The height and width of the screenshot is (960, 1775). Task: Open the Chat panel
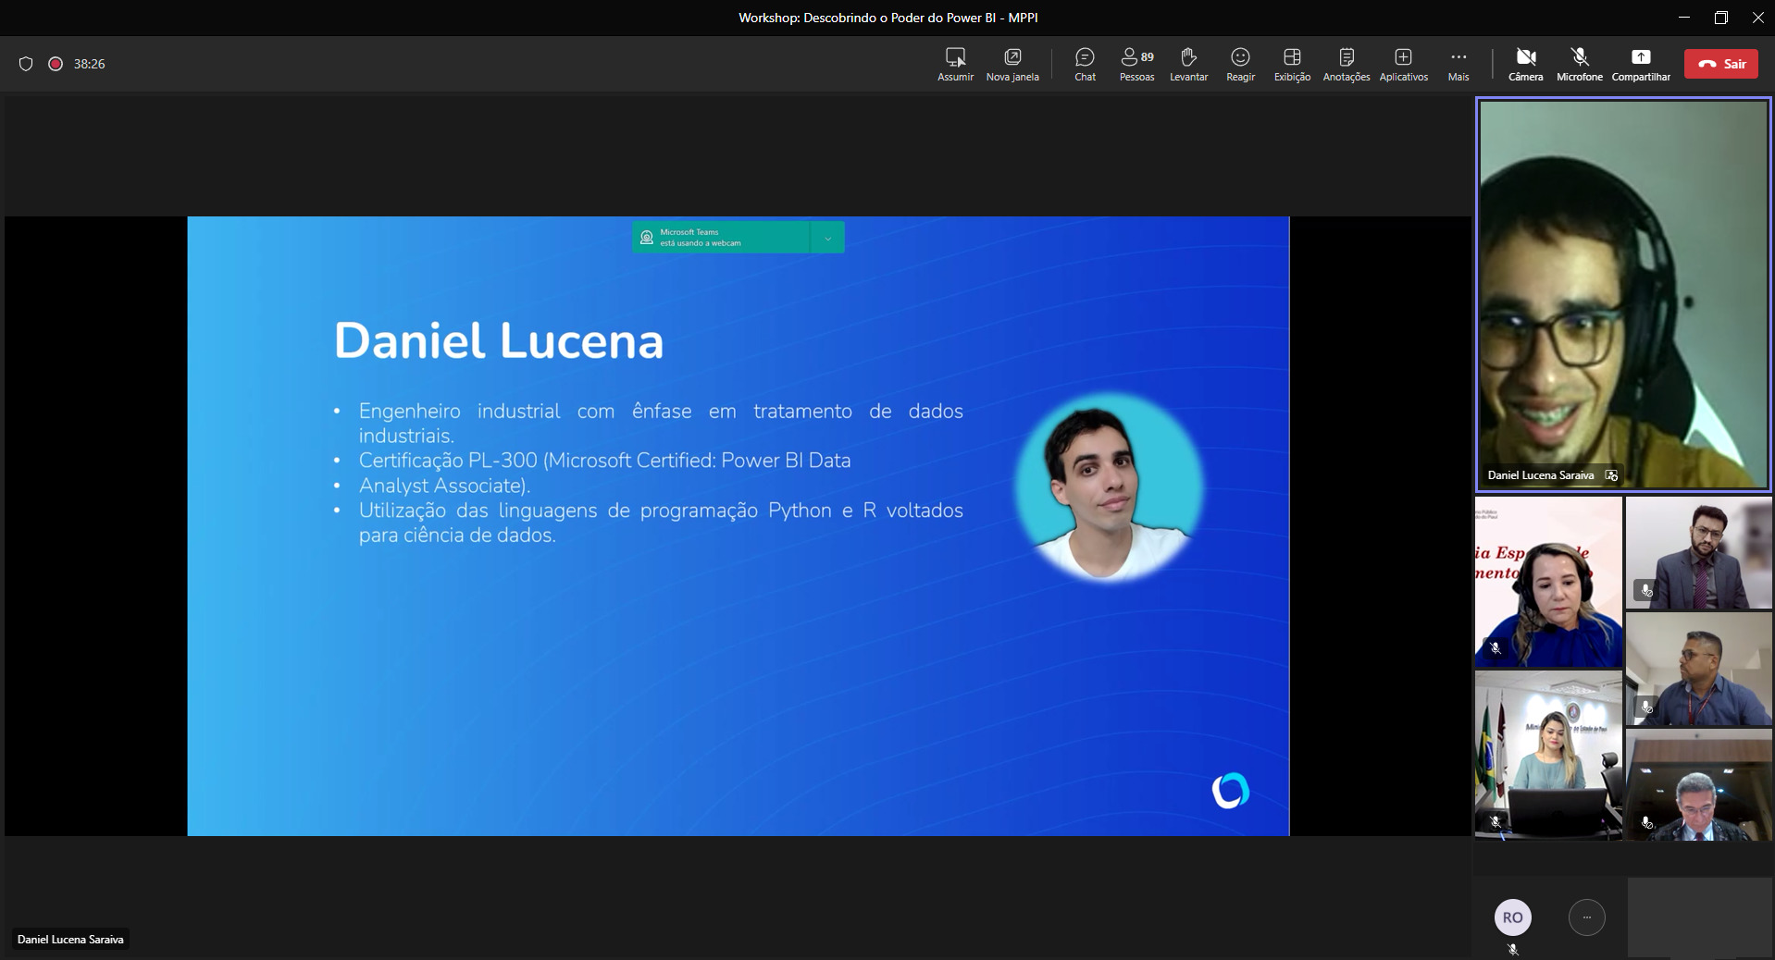click(1085, 65)
